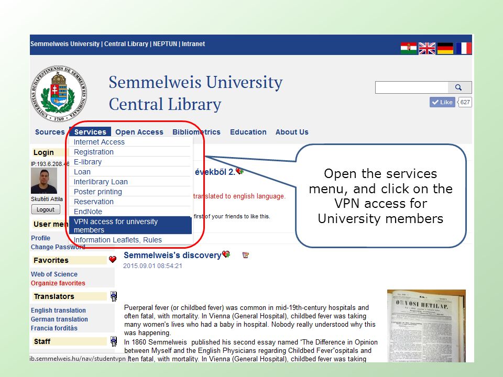Image resolution: width=503 pixels, height=377 pixels.
Task: Click edit note icon near Semmelweis's discovery
Action: [x=246, y=255]
